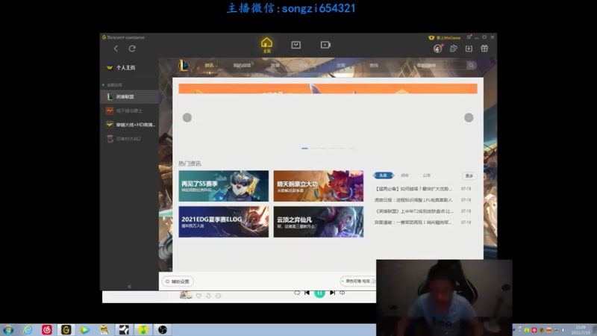
Task: Open the gift box icon
Action: point(484,49)
